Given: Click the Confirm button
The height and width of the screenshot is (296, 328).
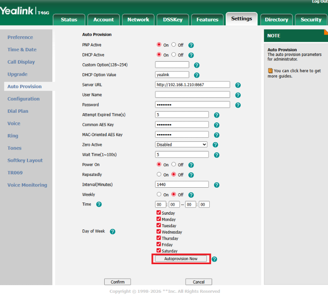Looking at the screenshot, I should point(118,282).
